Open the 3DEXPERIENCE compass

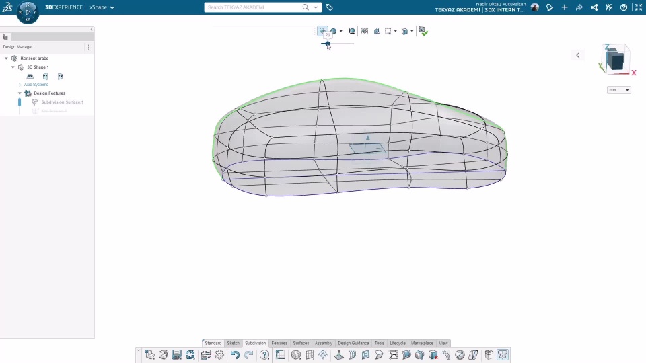coord(28,12)
